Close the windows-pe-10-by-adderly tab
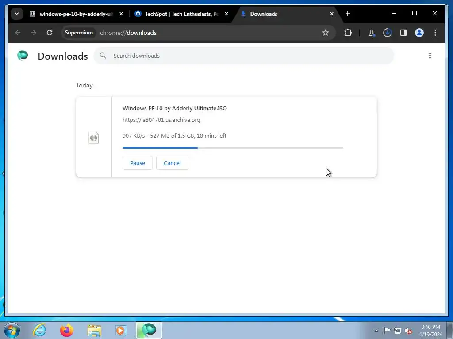Viewport: 453px width, 339px height. (x=121, y=14)
